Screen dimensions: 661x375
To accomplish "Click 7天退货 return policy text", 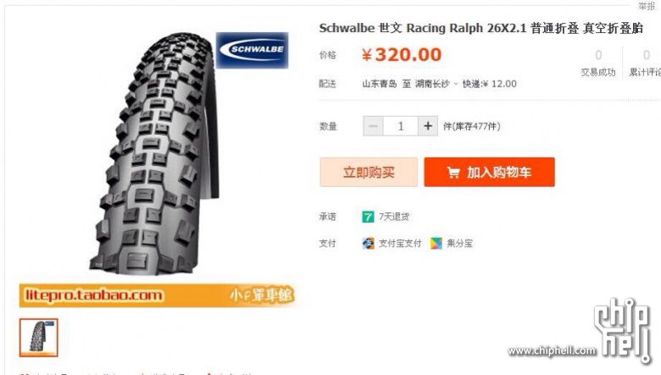I will [x=394, y=217].
